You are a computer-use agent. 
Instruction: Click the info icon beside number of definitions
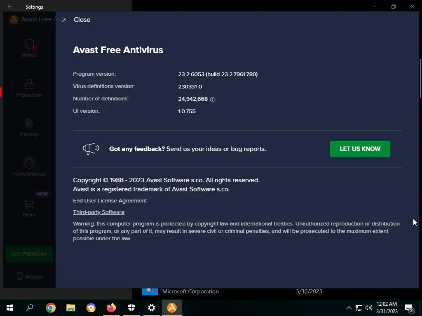tap(213, 100)
